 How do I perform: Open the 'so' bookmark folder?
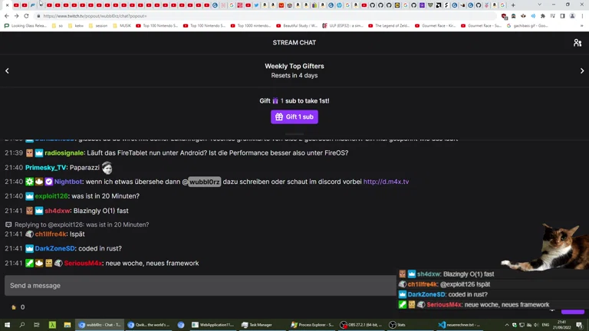tap(58, 26)
